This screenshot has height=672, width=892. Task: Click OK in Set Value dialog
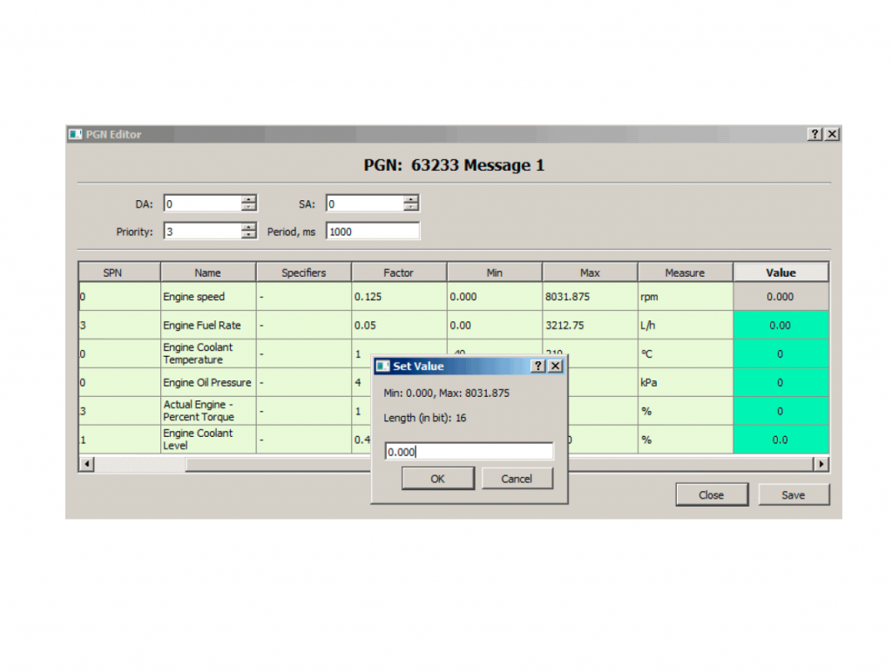(x=437, y=479)
